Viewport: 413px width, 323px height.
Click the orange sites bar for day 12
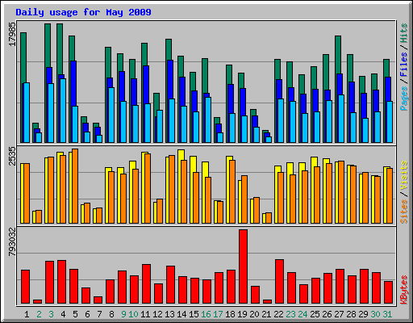point(160,211)
